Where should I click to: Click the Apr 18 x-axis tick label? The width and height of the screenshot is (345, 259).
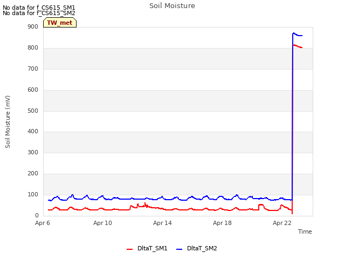click(x=222, y=223)
